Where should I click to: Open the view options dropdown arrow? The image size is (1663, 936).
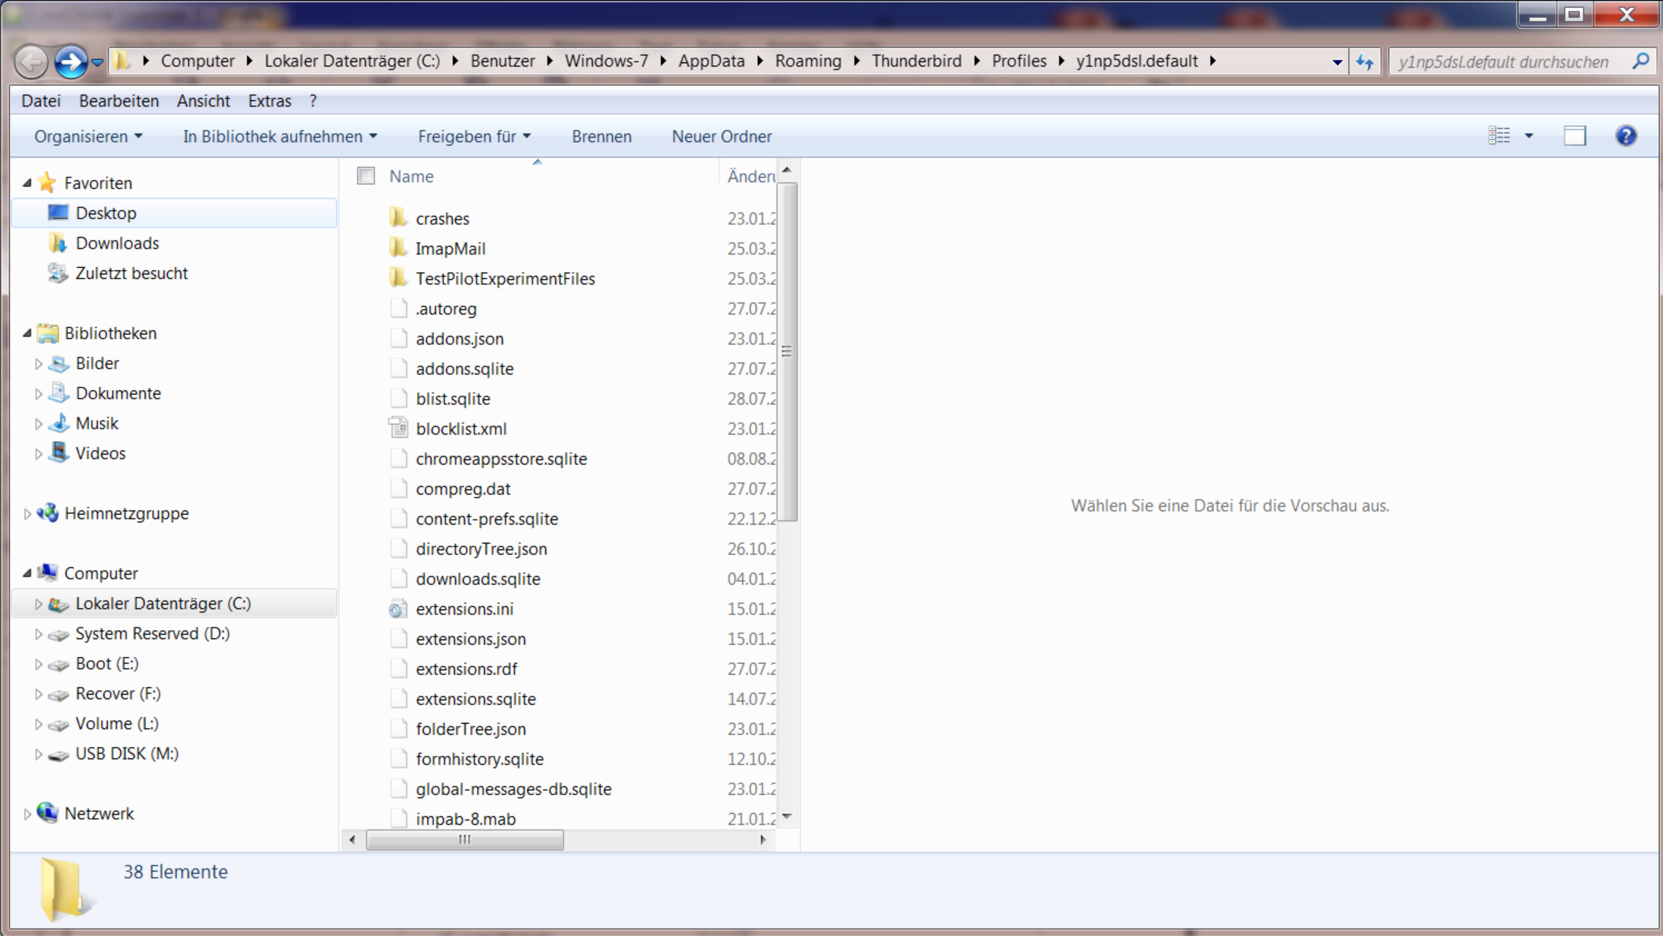[1529, 136]
